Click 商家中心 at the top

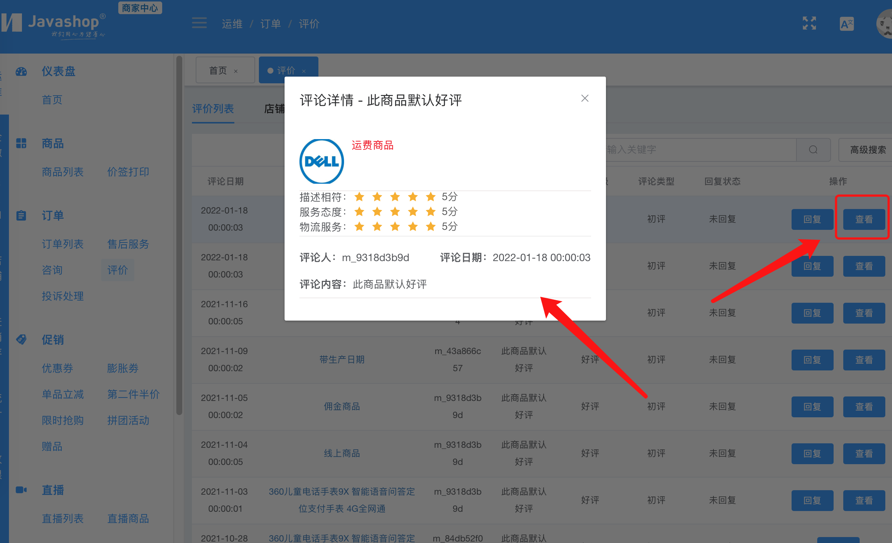click(x=140, y=7)
